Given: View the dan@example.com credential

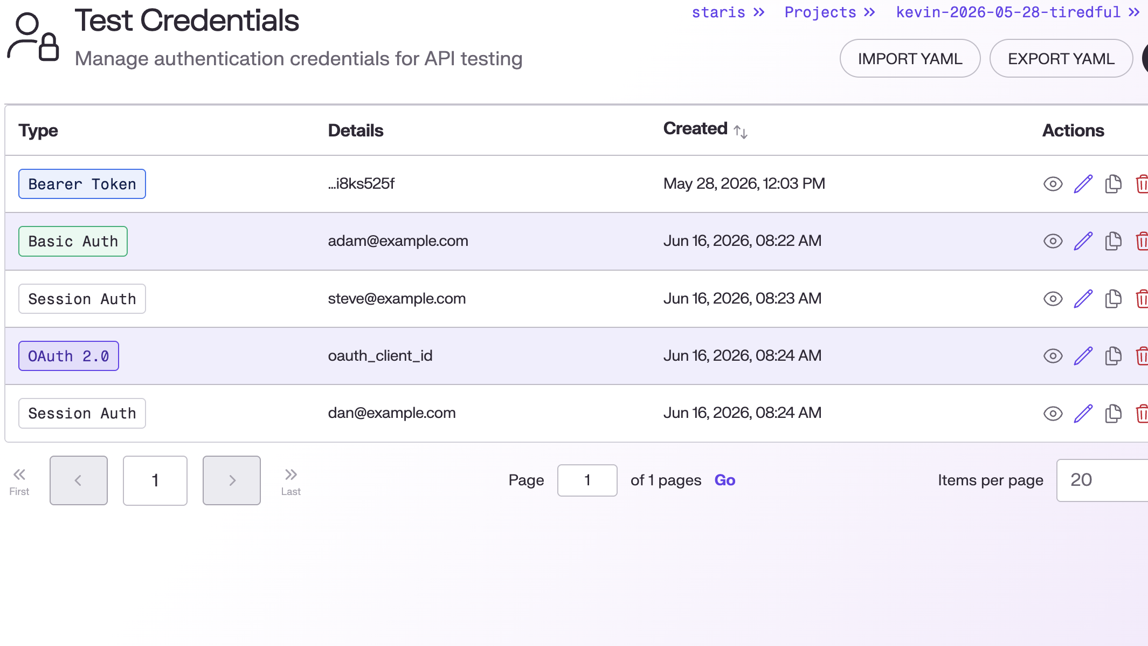Looking at the screenshot, I should pyautogui.click(x=1053, y=414).
